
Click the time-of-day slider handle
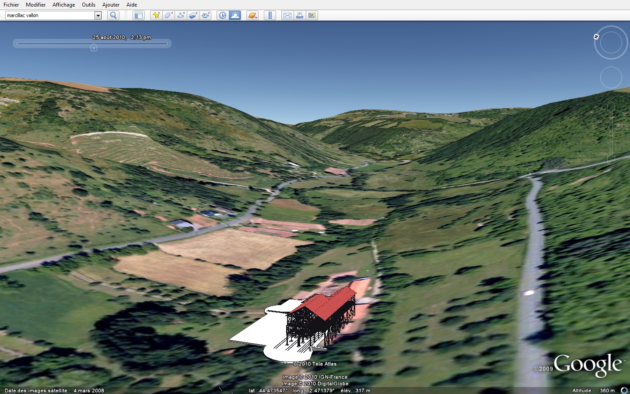94,47
